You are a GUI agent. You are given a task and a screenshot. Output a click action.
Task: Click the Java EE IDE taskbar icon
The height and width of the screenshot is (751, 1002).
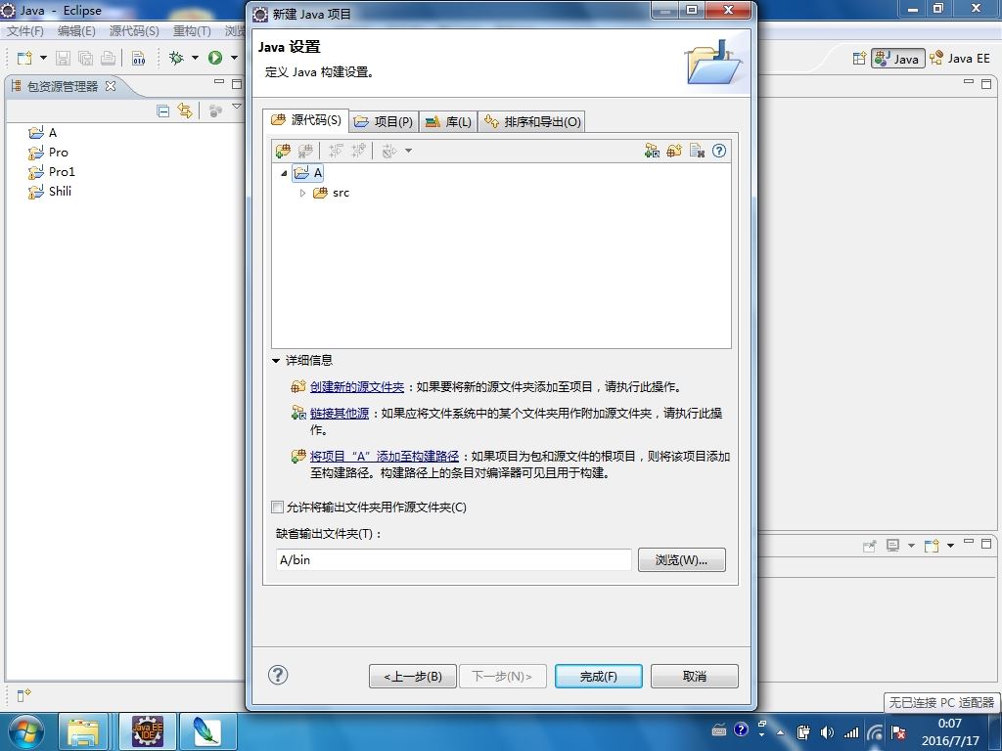click(147, 731)
